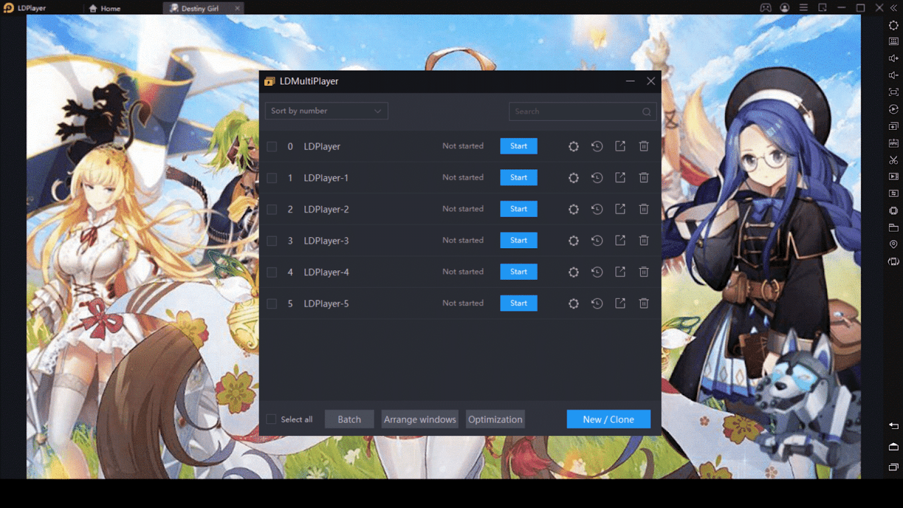903x508 pixels.
Task: Install APK from right sidebar
Action: (893, 143)
